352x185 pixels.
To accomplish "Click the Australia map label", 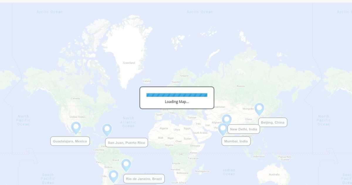I will (274, 174).
